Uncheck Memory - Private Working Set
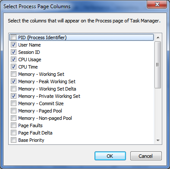Image resolution: width=170 pixels, height=169 pixels. pos(13,96)
